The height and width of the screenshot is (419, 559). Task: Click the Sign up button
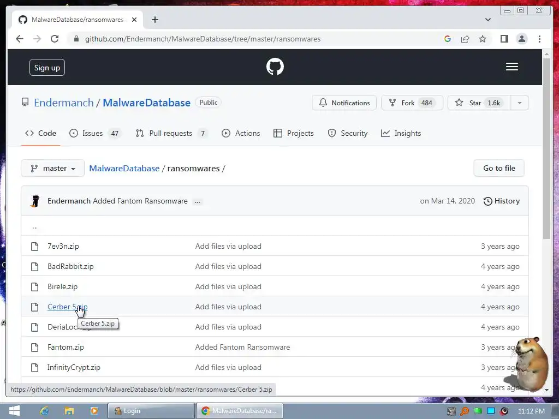(x=47, y=67)
